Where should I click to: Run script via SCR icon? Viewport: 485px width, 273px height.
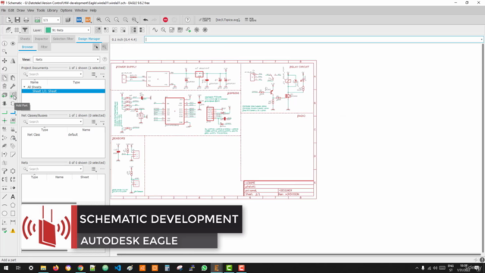pos(79,20)
